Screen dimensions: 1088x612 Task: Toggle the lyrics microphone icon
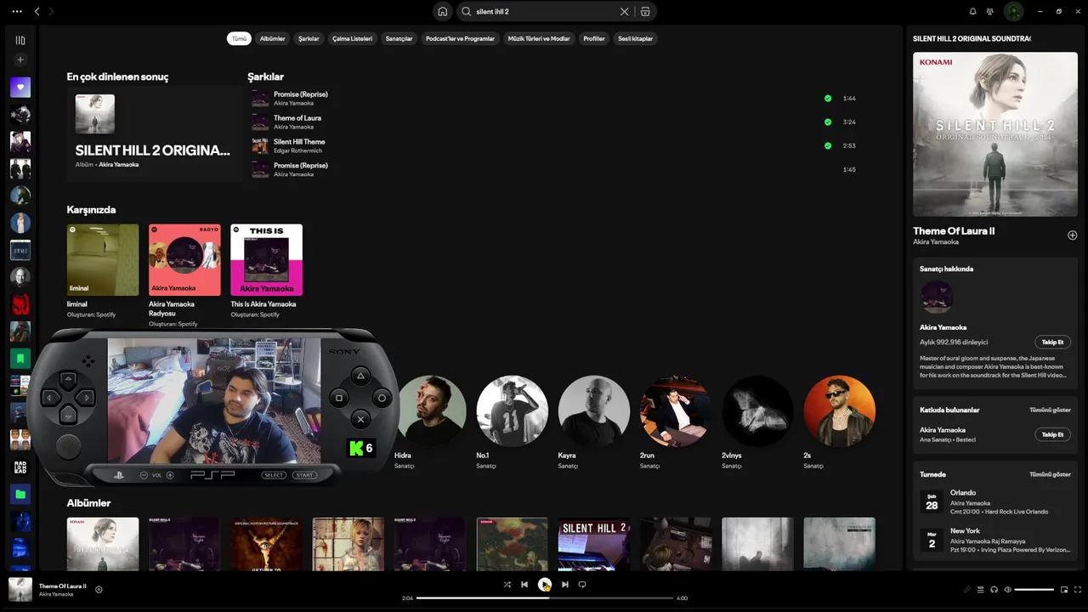pyautogui.click(x=966, y=589)
